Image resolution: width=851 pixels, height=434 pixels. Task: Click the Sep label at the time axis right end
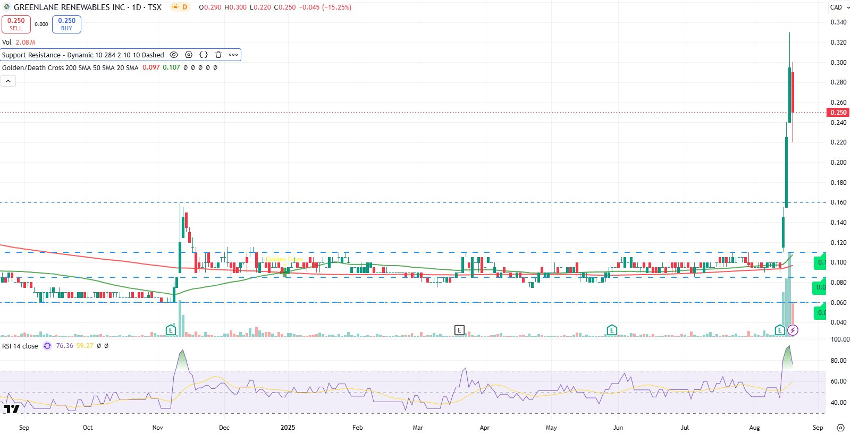(818, 428)
